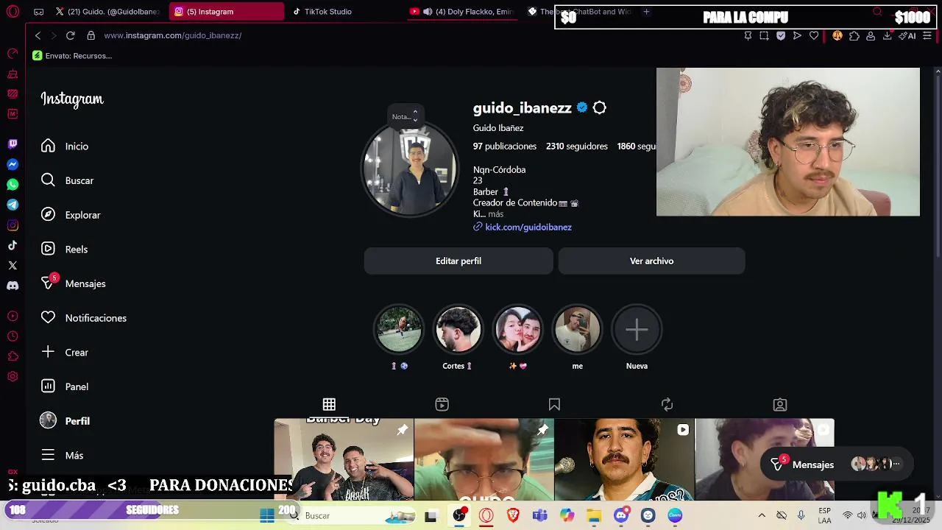Image resolution: width=942 pixels, height=530 pixels.
Task: Open Mensajes in the left sidebar
Action: [74, 283]
